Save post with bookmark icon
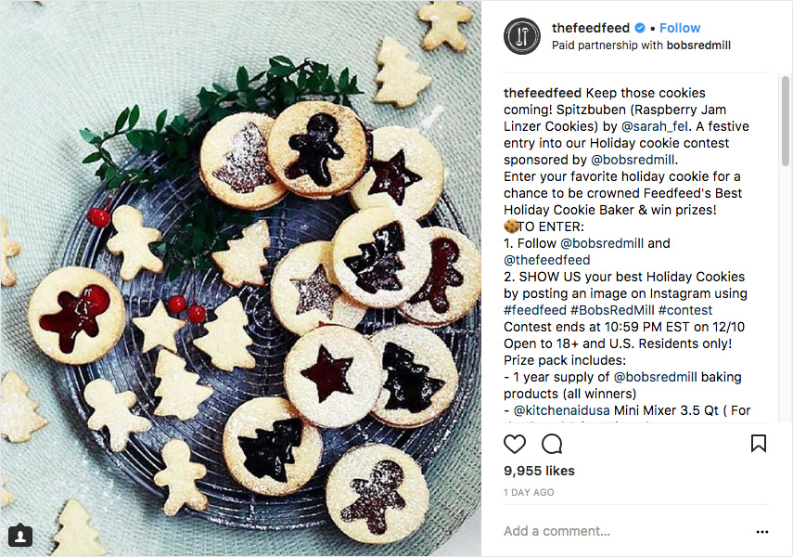 point(759,443)
